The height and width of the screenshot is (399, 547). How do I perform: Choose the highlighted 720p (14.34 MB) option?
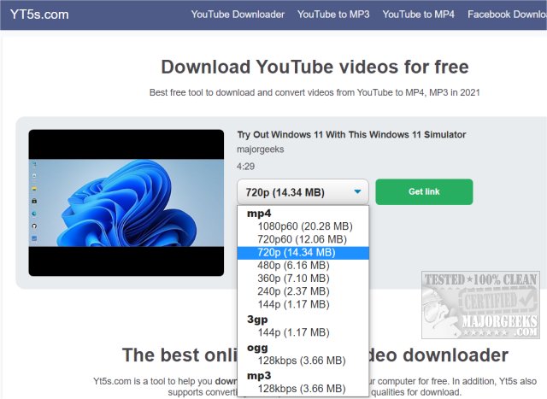(303, 253)
